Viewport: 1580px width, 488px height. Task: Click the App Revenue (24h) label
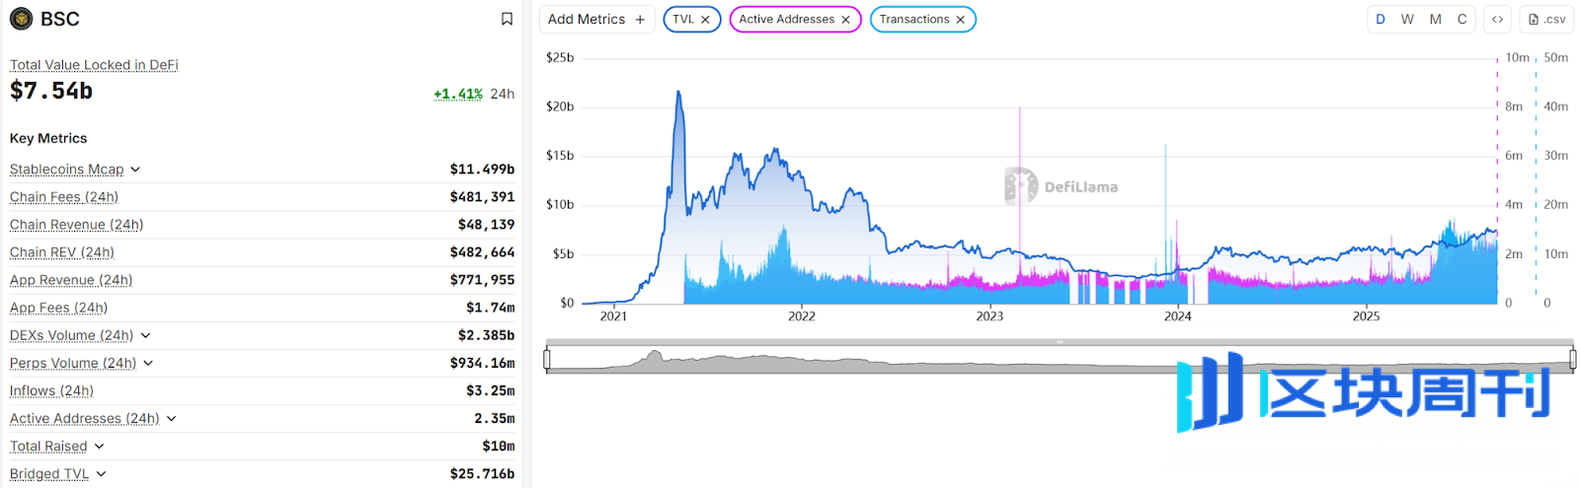[71, 280]
